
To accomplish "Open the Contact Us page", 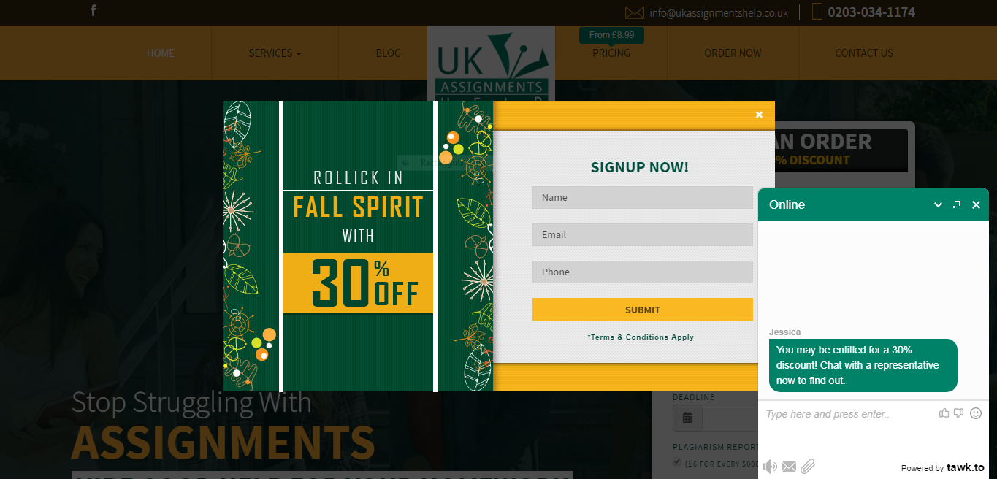I will point(864,53).
